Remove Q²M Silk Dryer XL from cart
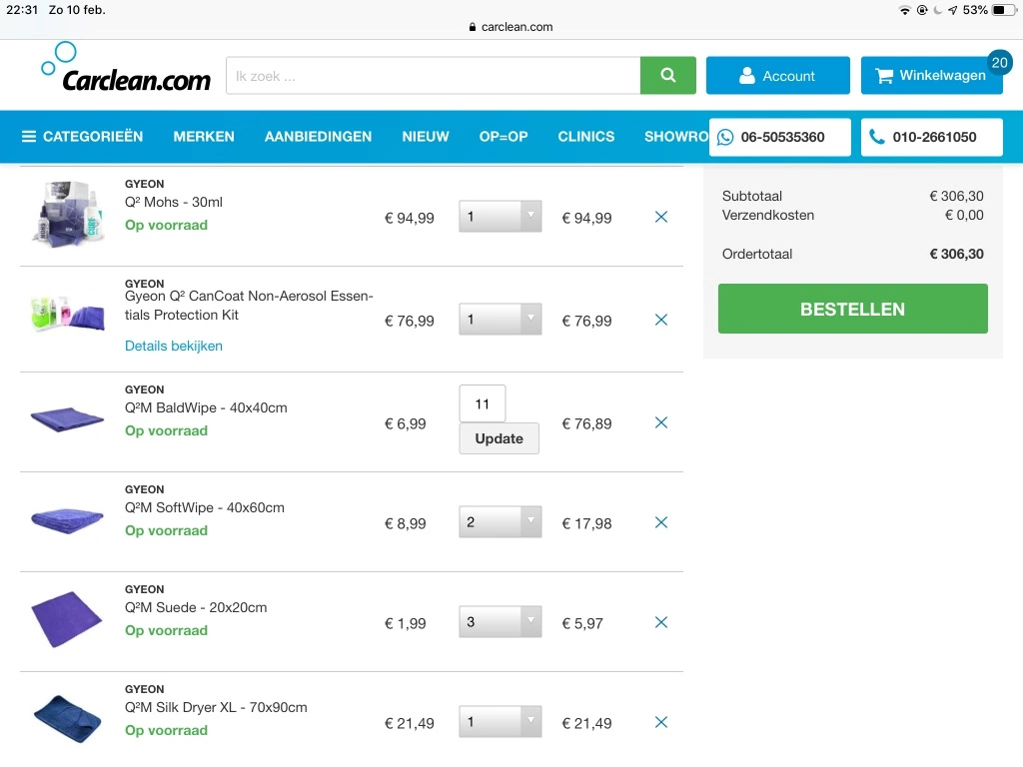The height and width of the screenshot is (767, 1023). (661, 722)
